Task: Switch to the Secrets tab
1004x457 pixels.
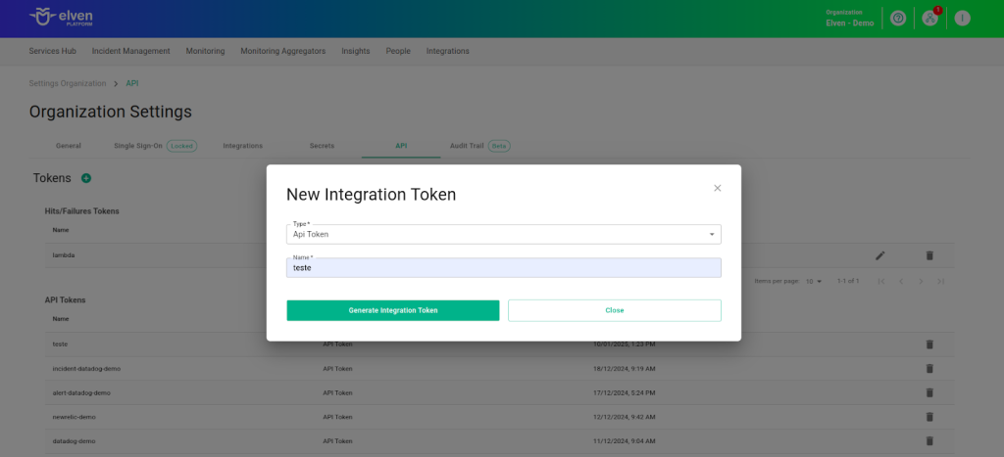Action: click(322, 146)
